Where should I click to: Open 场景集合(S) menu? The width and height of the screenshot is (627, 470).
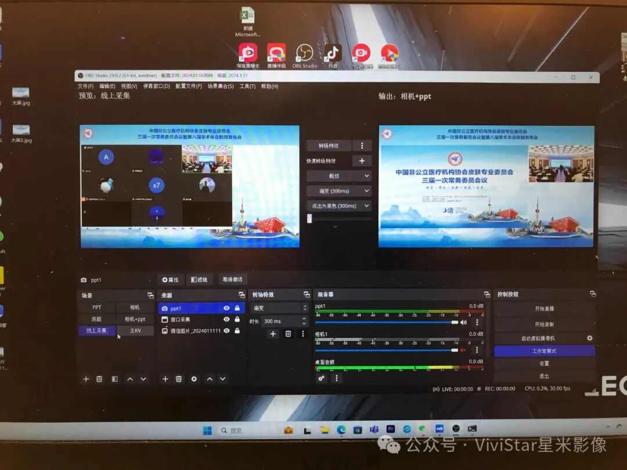(x=221, y=86)
